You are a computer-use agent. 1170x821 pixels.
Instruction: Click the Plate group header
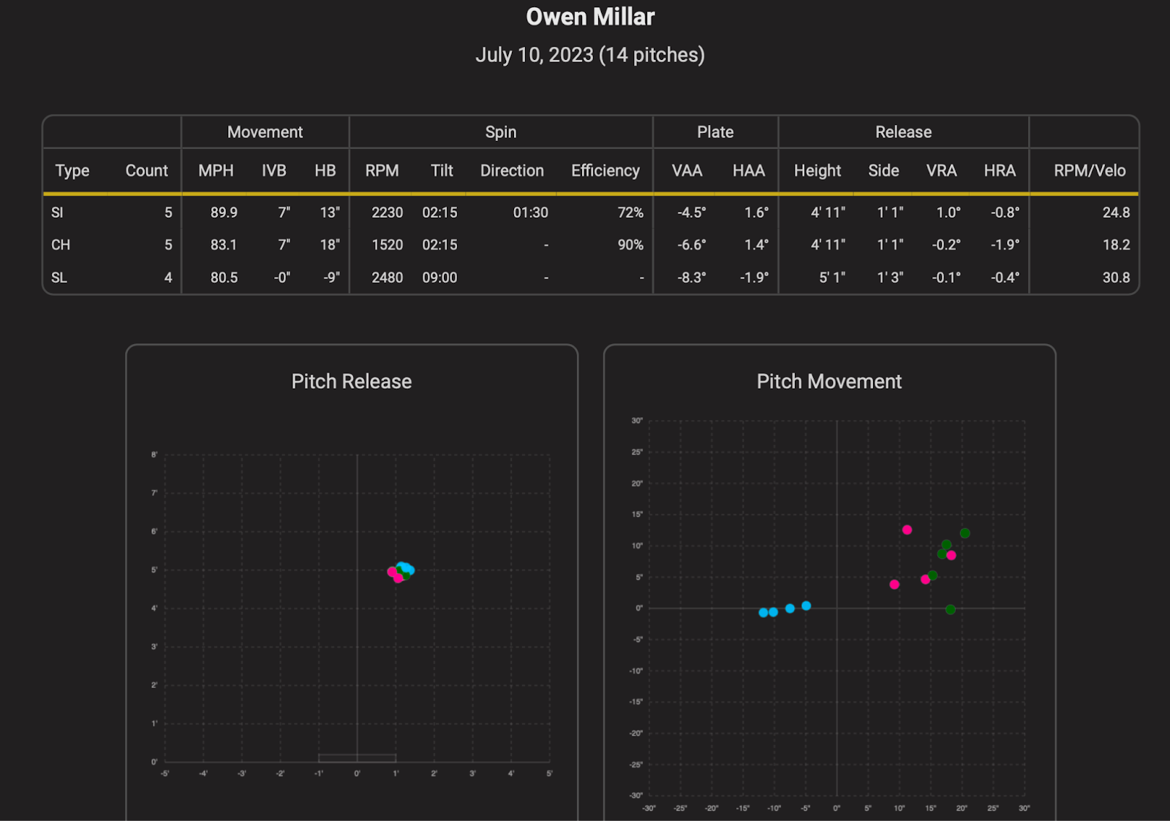pos(715,132)
